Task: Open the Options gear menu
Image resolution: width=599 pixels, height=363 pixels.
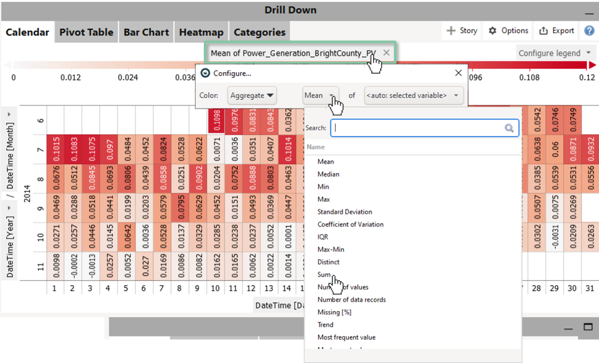Action: 508,31
